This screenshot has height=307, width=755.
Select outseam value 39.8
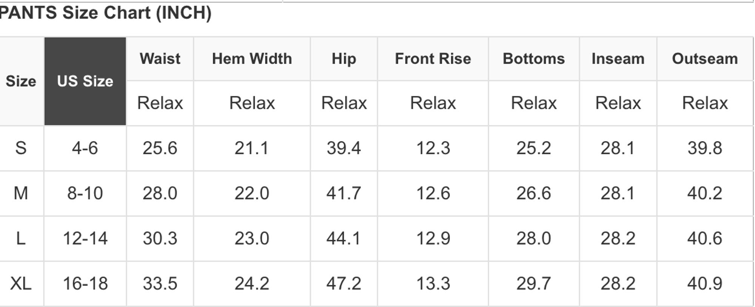click(704, 148)
